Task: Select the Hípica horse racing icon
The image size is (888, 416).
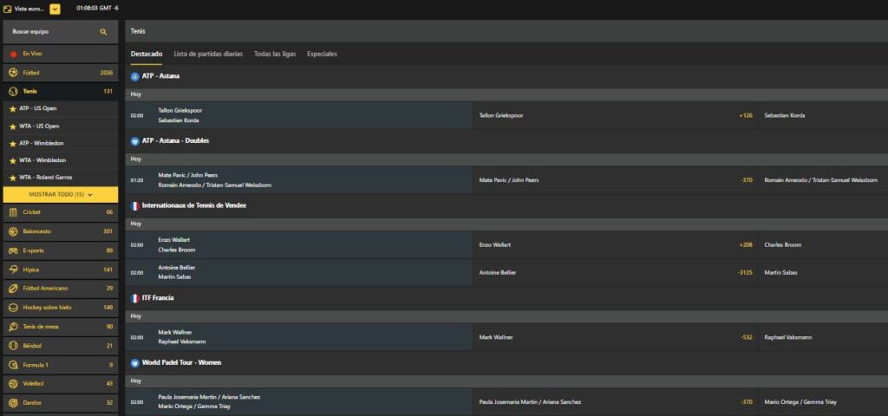Action: coord(13,270)
